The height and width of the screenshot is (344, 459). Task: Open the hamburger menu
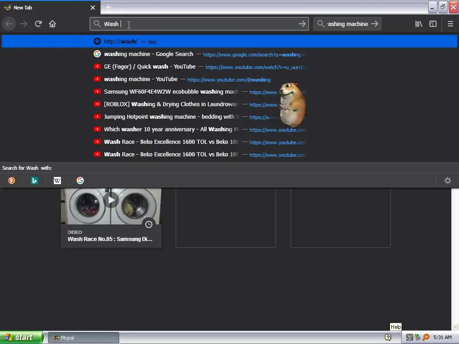coord(450,24)
